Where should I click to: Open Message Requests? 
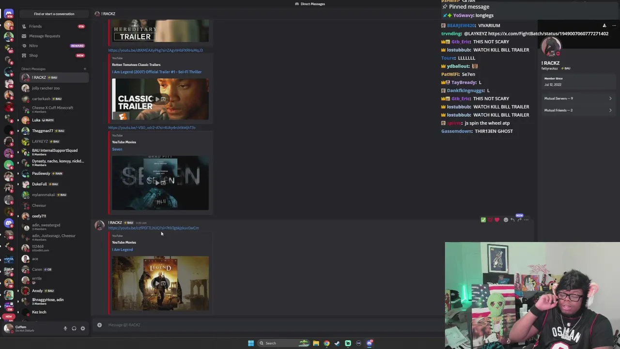[54, 36]
